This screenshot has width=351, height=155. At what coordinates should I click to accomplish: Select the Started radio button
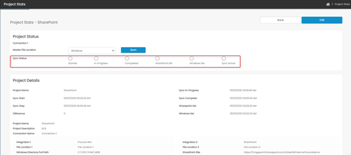(x=70, y=59)
